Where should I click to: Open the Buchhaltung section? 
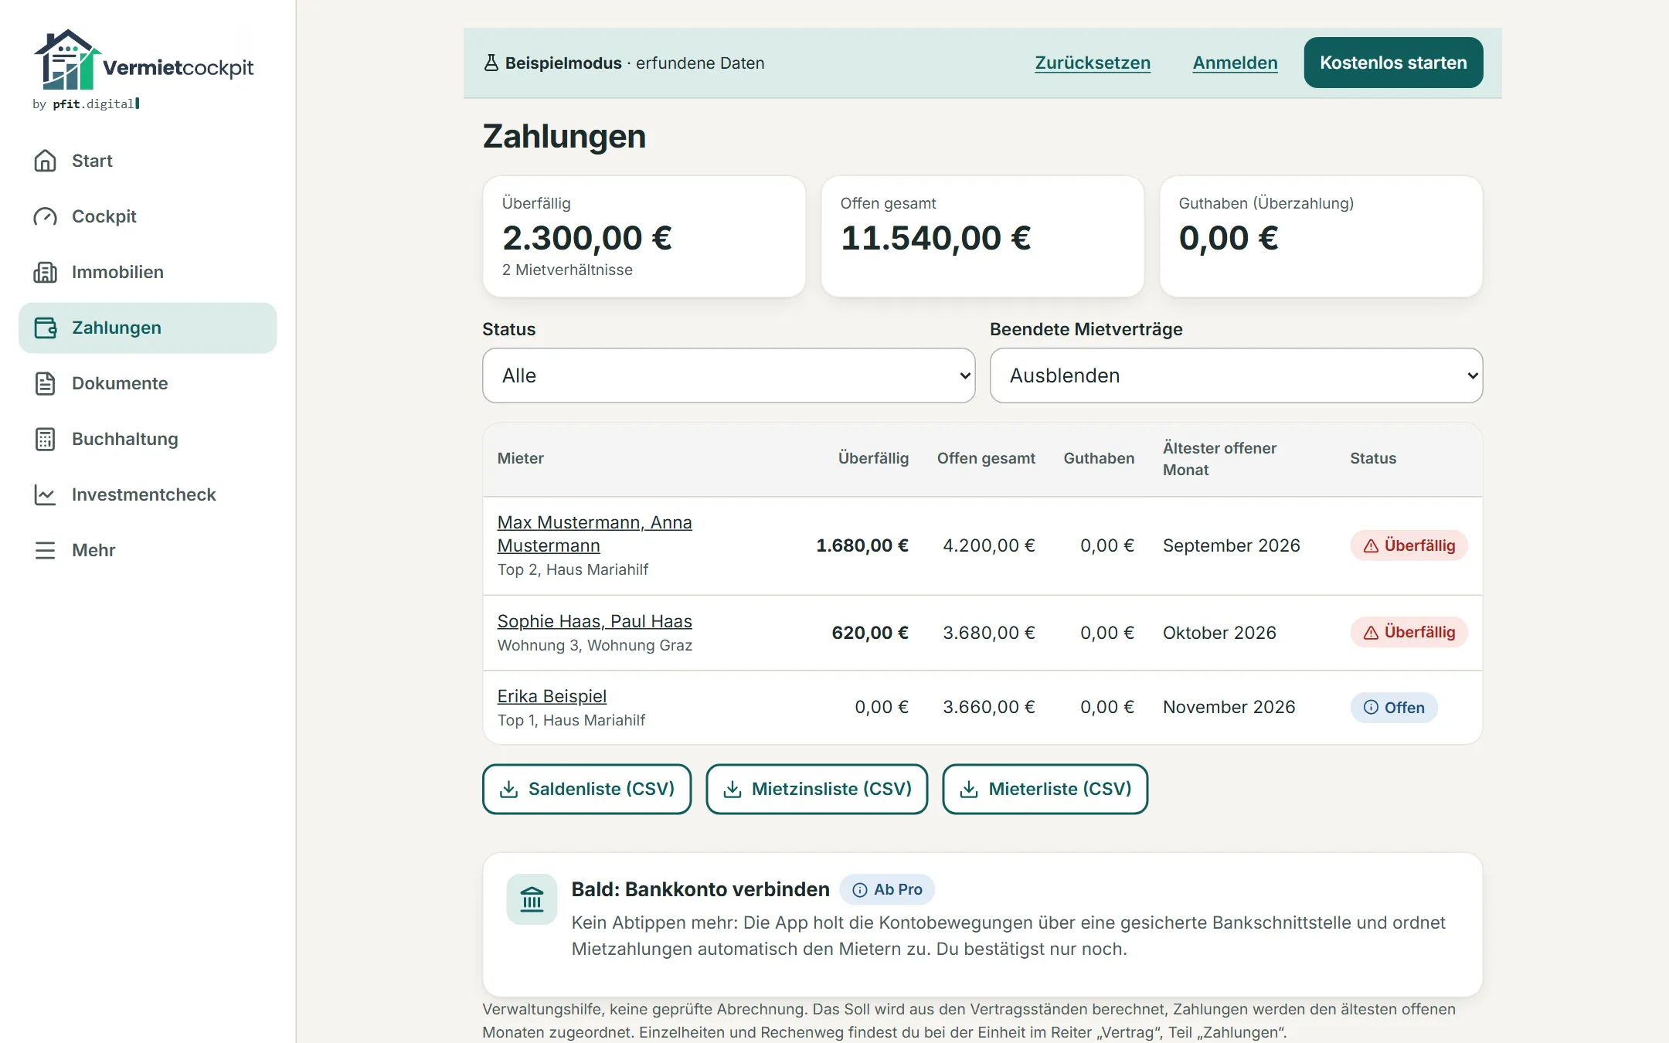pyautogui.click(x=148, y=439)
